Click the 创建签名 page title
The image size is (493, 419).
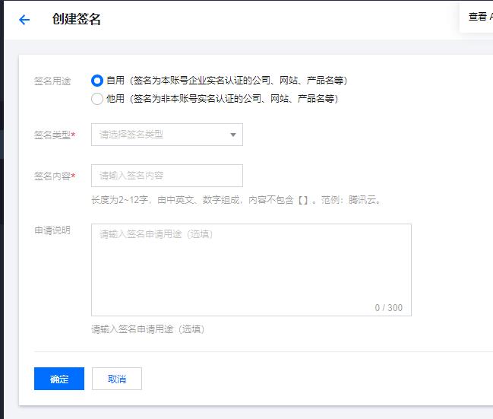tap(77, 19)
